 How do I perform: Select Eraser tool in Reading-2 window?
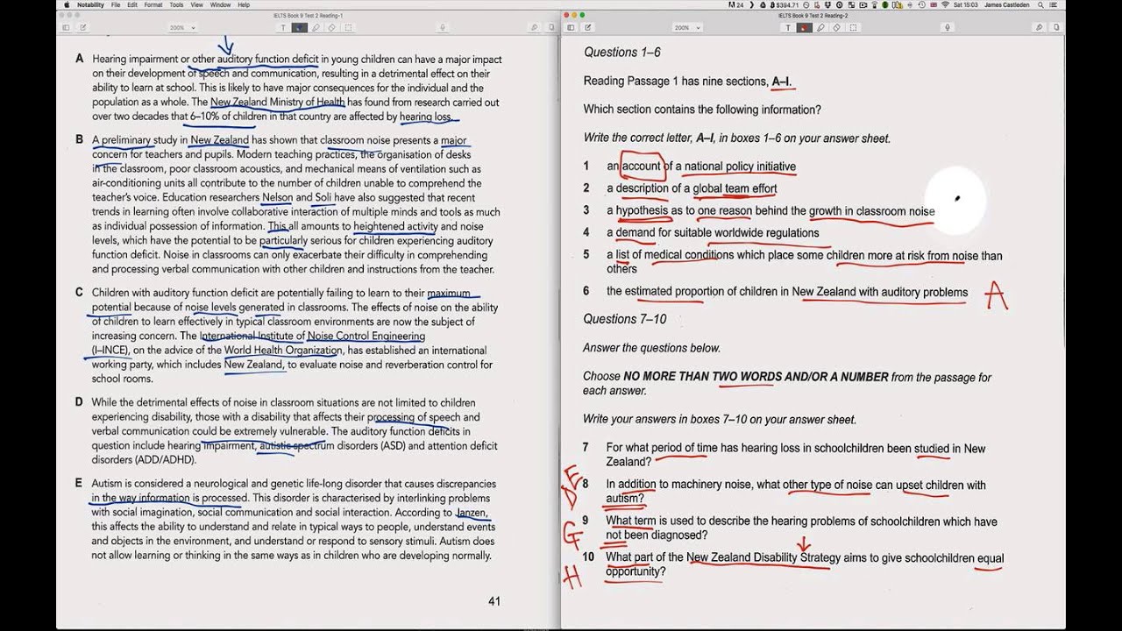[x=836, y=27]
